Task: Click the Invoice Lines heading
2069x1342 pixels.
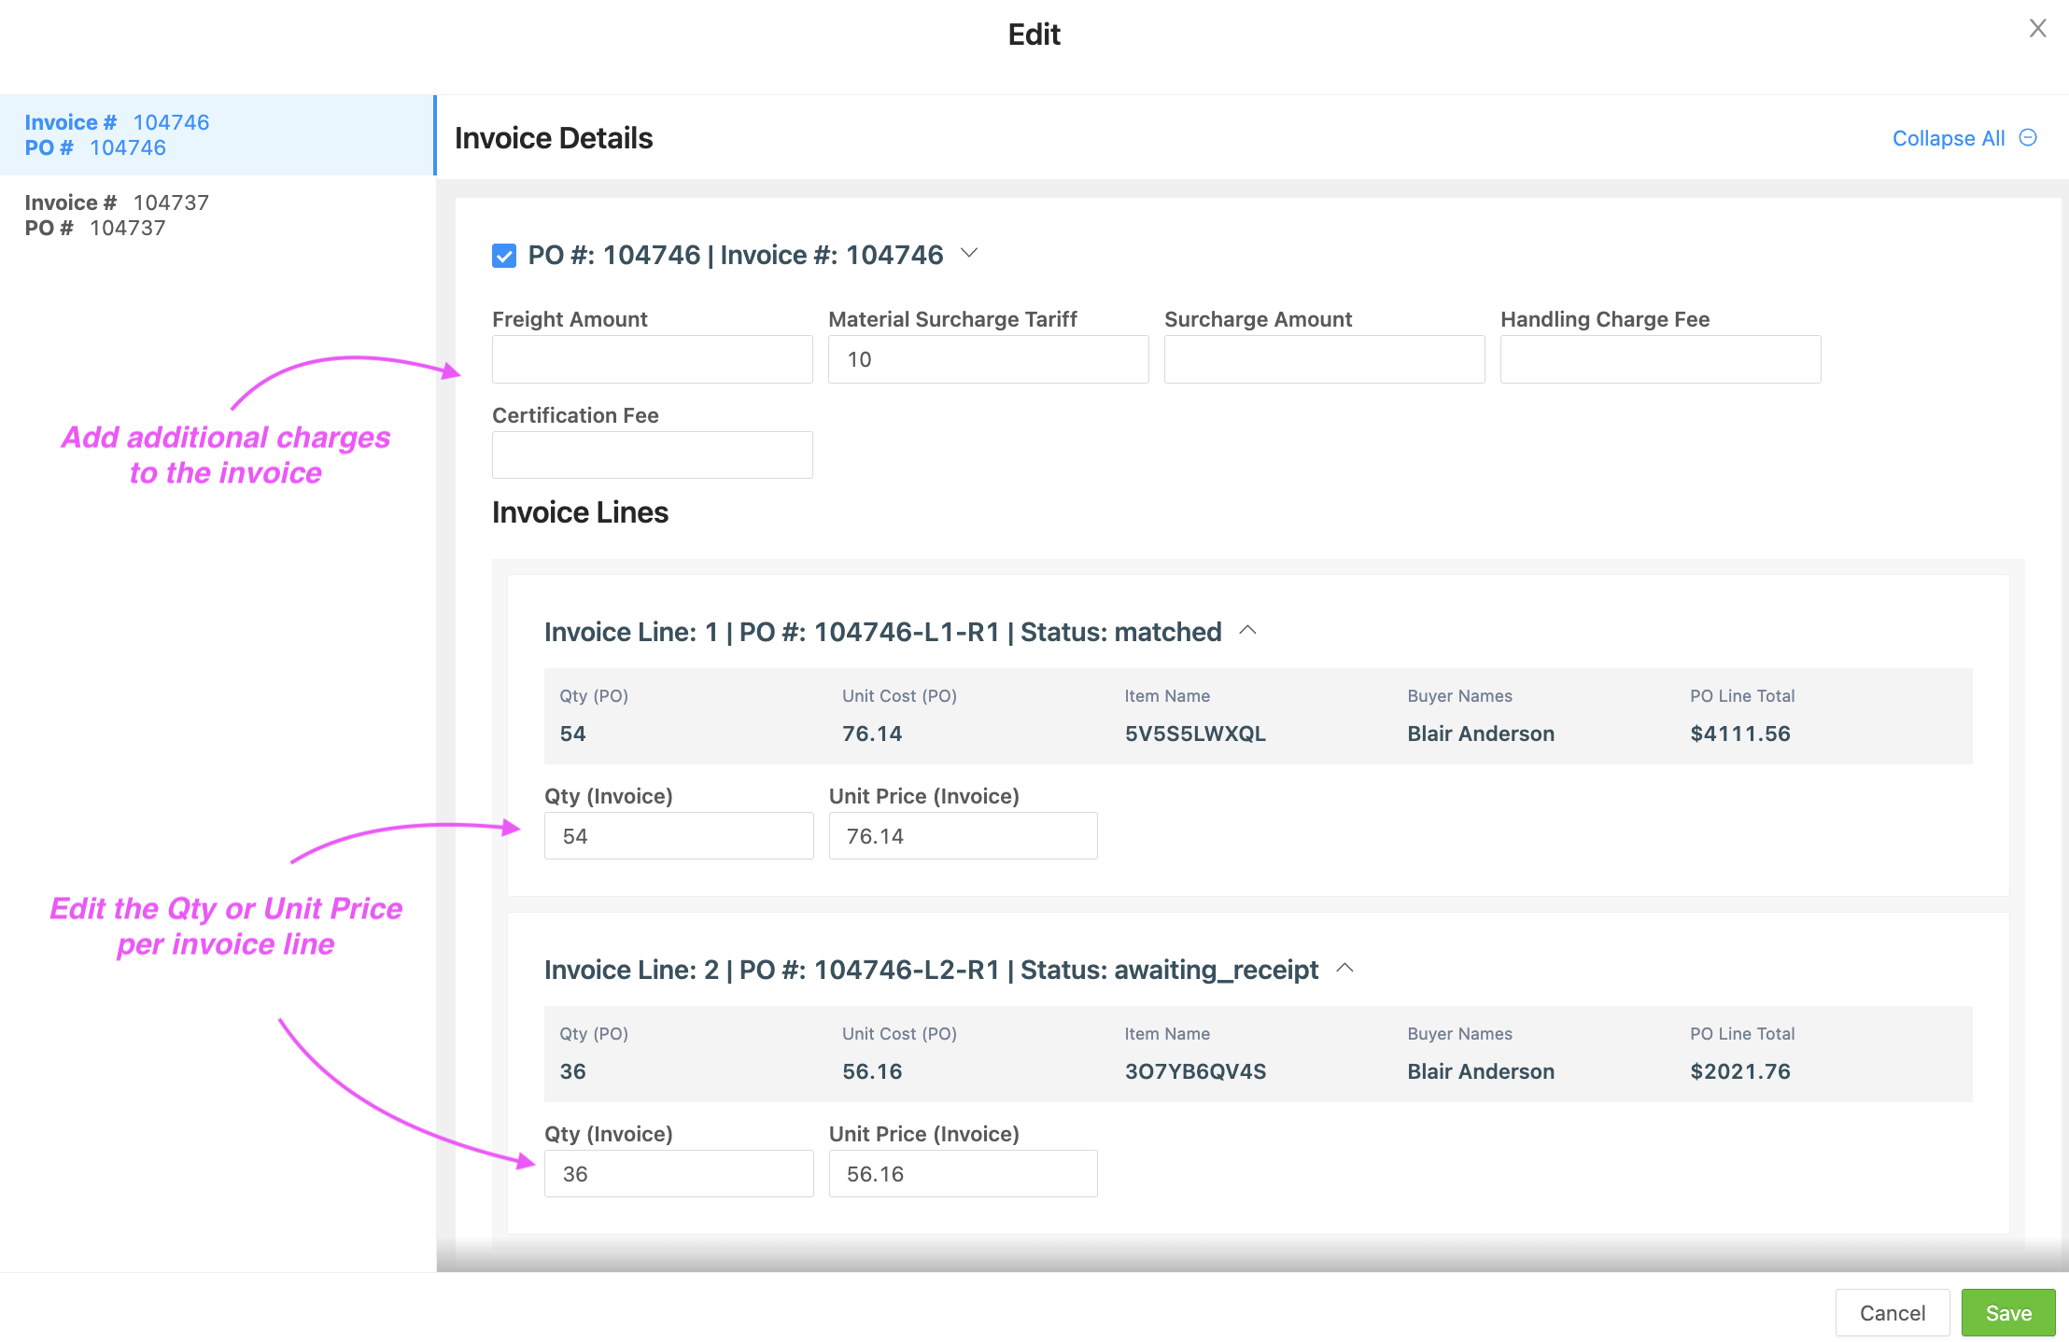Action: (580, 512)
